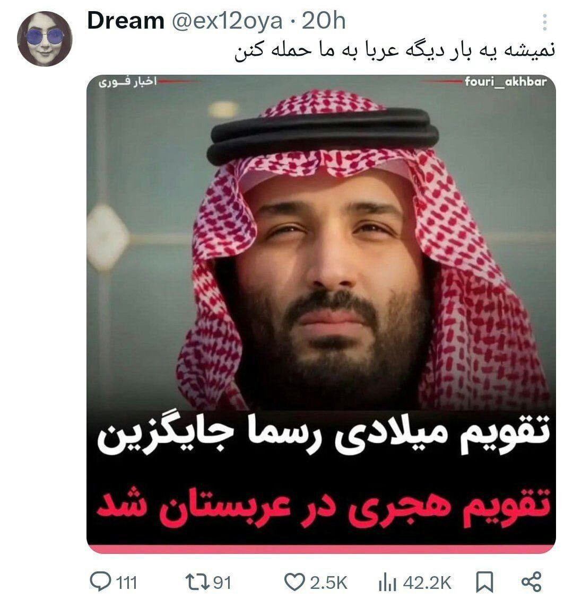Click the Persian tweet text above the image
The image size is (573, 609).
coord(394,51)
